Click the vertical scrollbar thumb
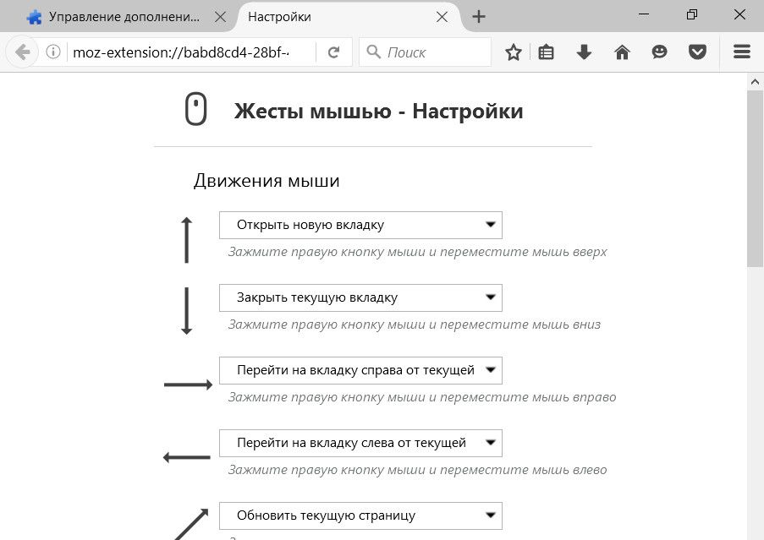This screenshot has width=764, height=540. coord(755,177)
